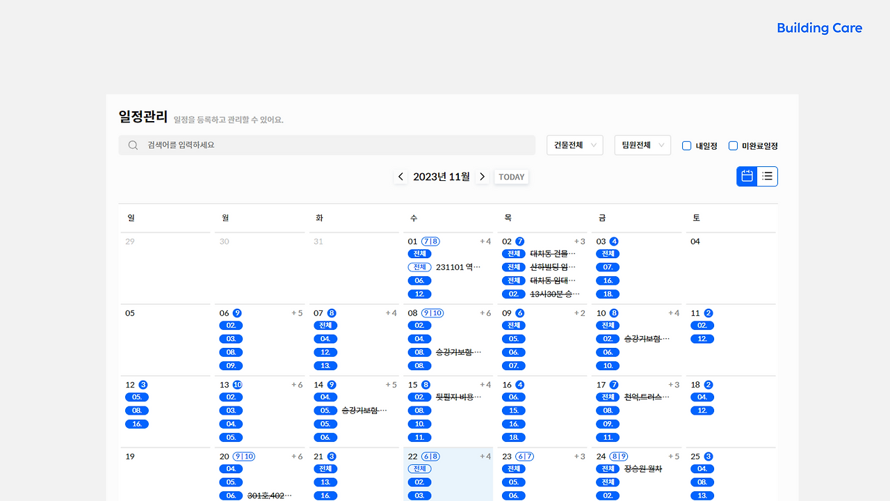Select date 19 in the calendar

pyautogui.click(x=130, y=456)
